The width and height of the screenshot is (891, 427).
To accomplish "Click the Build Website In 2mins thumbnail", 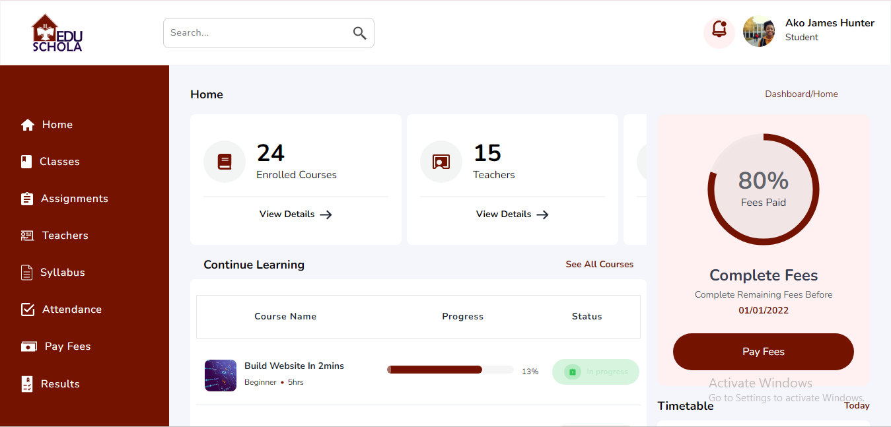I will tap(221, 376).
